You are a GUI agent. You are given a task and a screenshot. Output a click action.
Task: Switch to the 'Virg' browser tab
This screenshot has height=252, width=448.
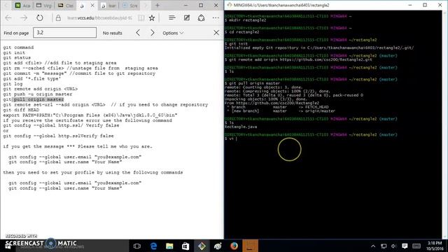(x=43, y=6)
